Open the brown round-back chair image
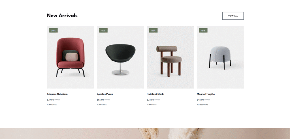 click(170, 57)
